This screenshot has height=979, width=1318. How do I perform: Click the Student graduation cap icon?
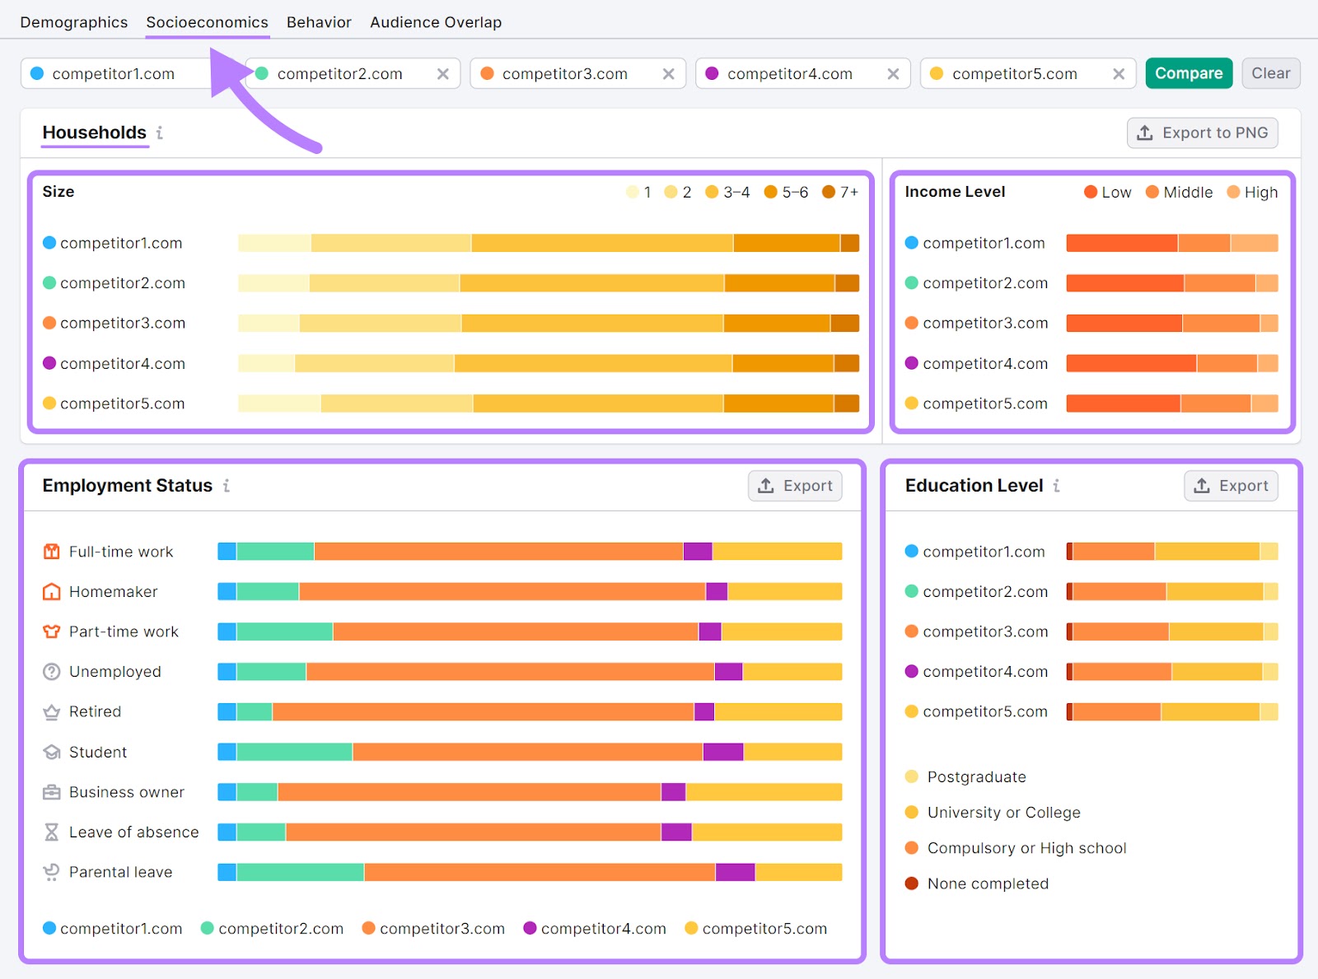[x=51, y=752]
